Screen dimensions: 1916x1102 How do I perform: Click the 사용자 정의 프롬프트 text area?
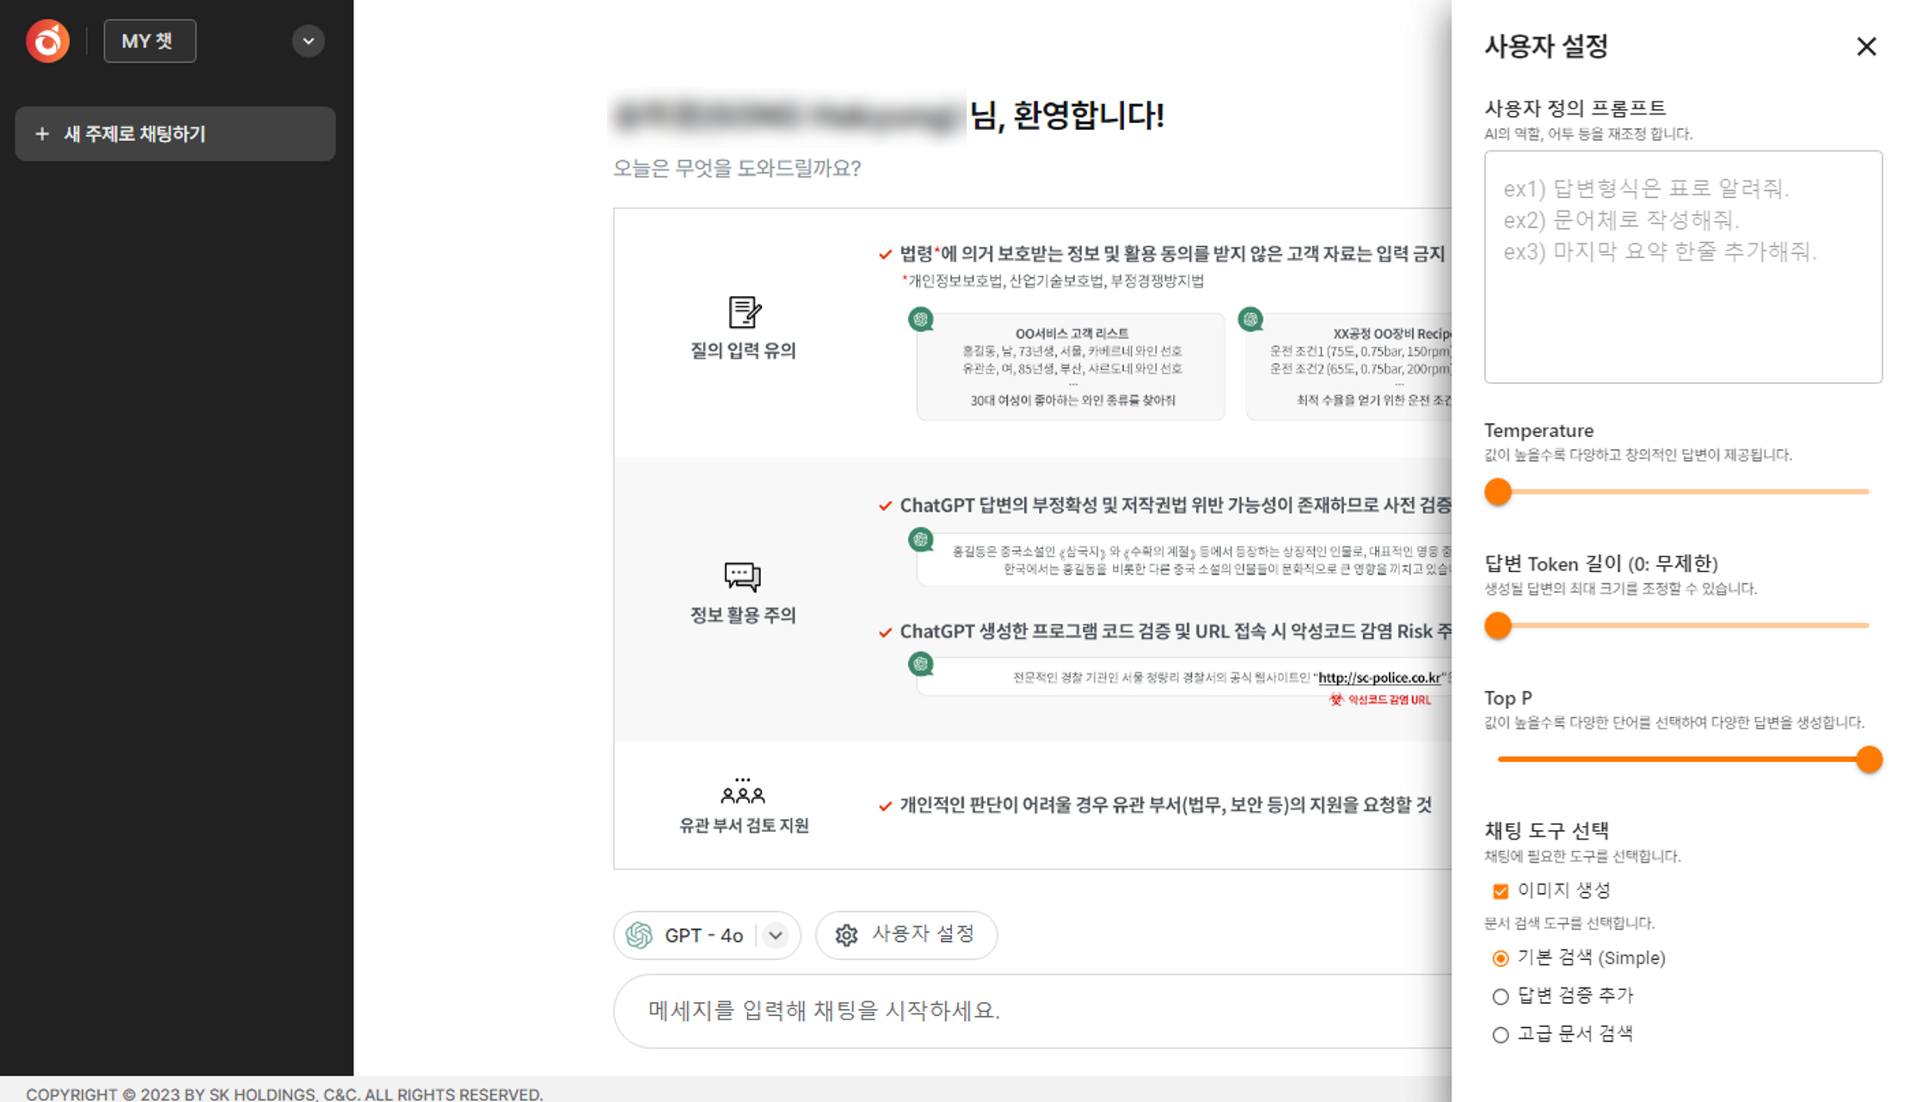(1682, 267)
